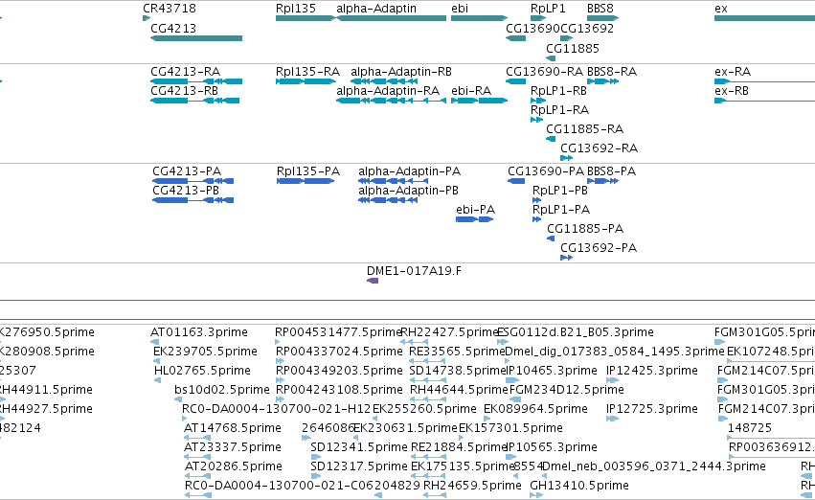Screen dimensions: 815x500
Task: Select the CG4213-PA protein label
Action: point(187,171)
